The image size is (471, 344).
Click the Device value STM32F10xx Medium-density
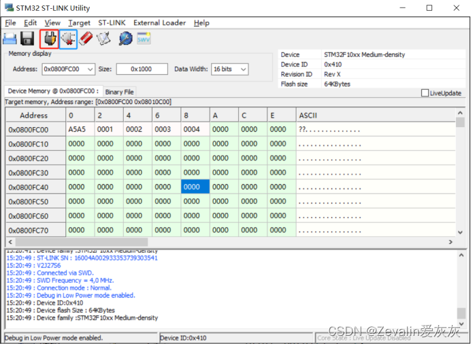point(364,54)
